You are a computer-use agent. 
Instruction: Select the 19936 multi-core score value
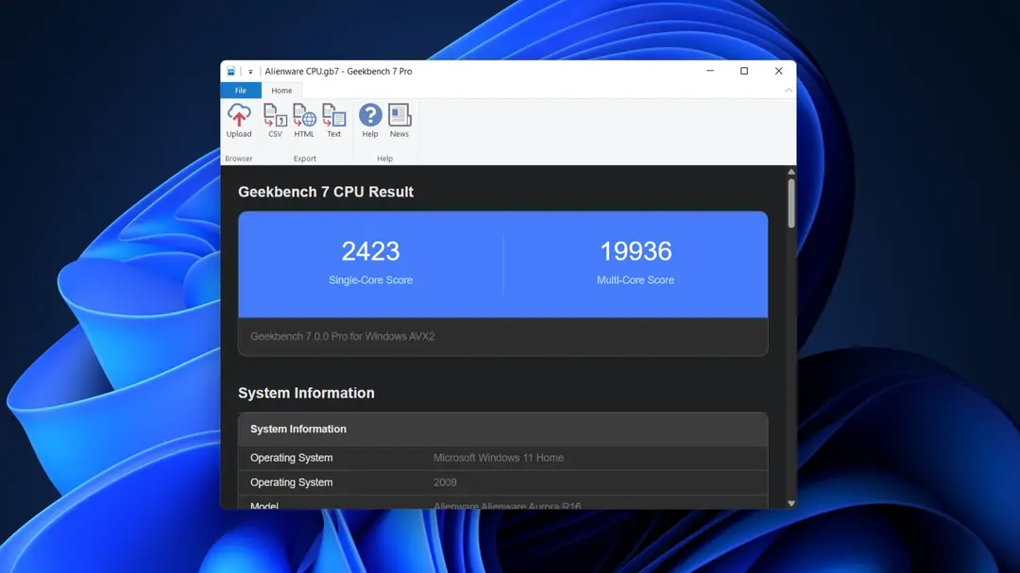(636, 252)
